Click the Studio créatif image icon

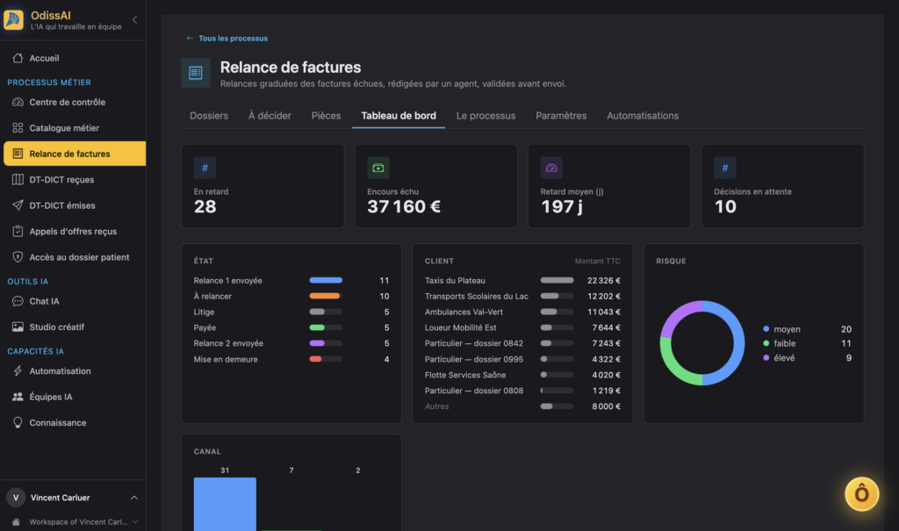18,326
